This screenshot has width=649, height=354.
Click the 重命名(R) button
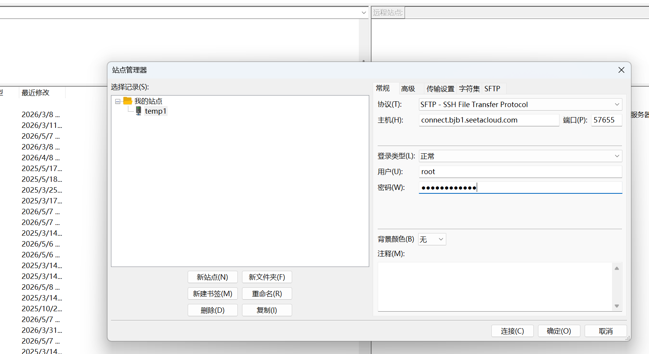click(x=267, y=294)
